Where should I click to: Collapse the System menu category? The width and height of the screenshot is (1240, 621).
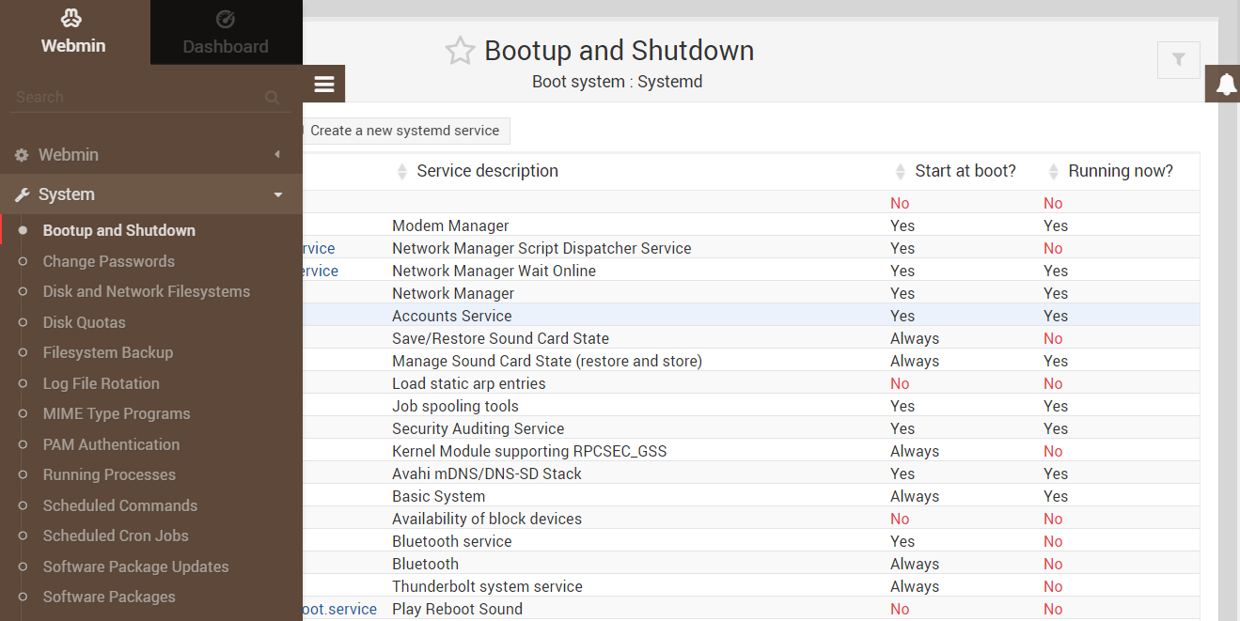[x=151, y=194]
